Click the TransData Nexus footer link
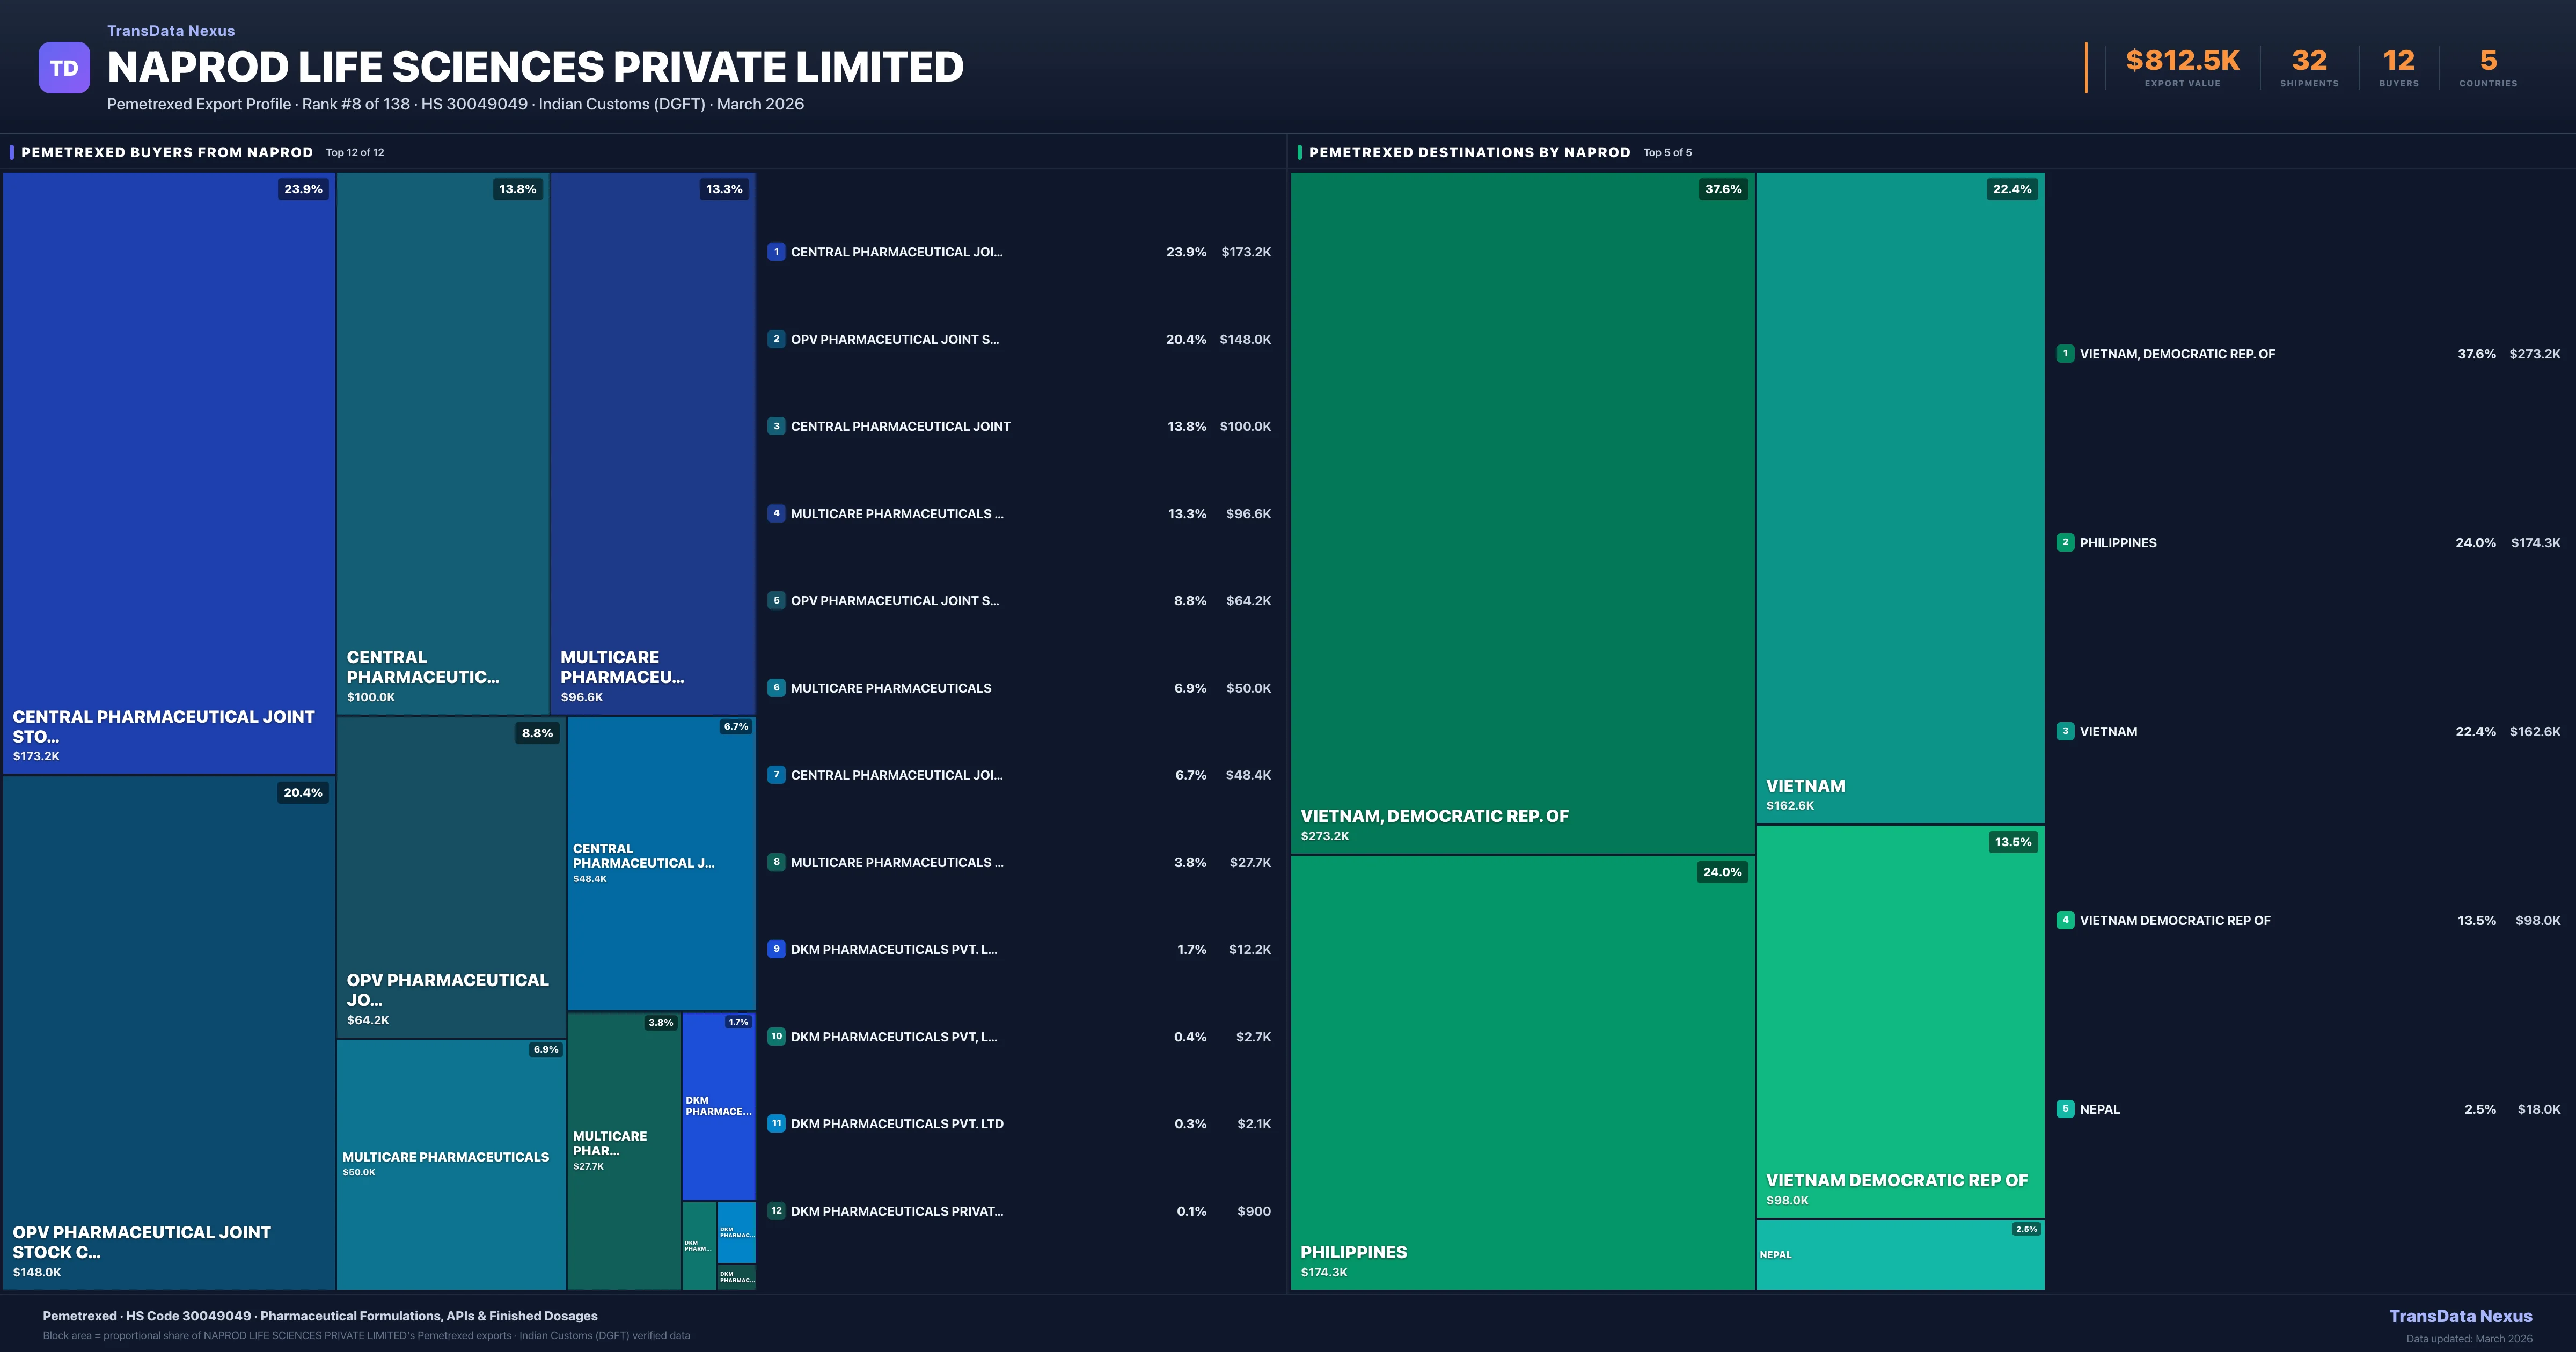Viewport: 2576px width, 1352px height. [2460, 1316]
